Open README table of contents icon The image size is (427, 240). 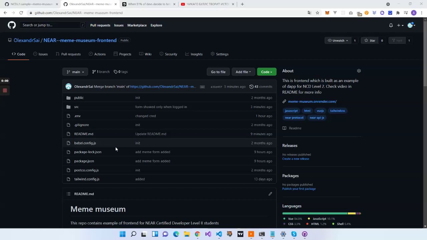pos(68,194)
